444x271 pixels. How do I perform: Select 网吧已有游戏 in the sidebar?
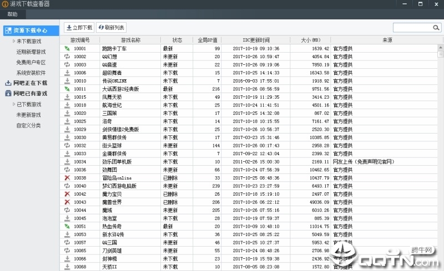tap(31, 93)
